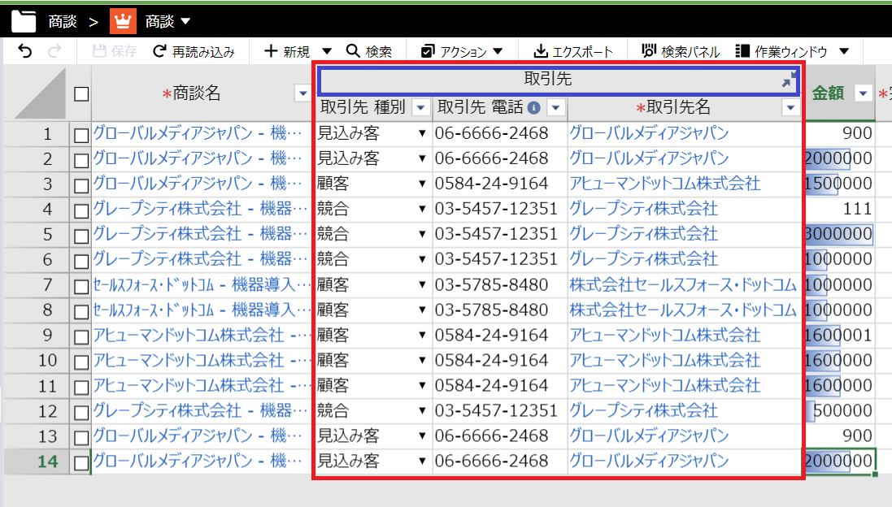
Task: Open the 検索パネル
Action: click(x=681, y=52)
